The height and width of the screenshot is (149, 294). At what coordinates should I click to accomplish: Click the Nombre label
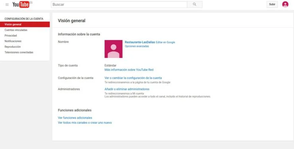click(63, 42)
